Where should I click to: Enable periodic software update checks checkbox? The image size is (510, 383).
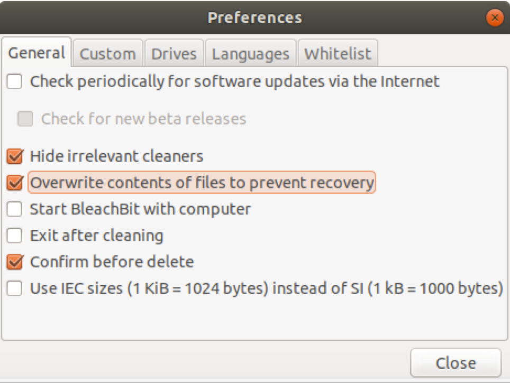tap(15, 82)
